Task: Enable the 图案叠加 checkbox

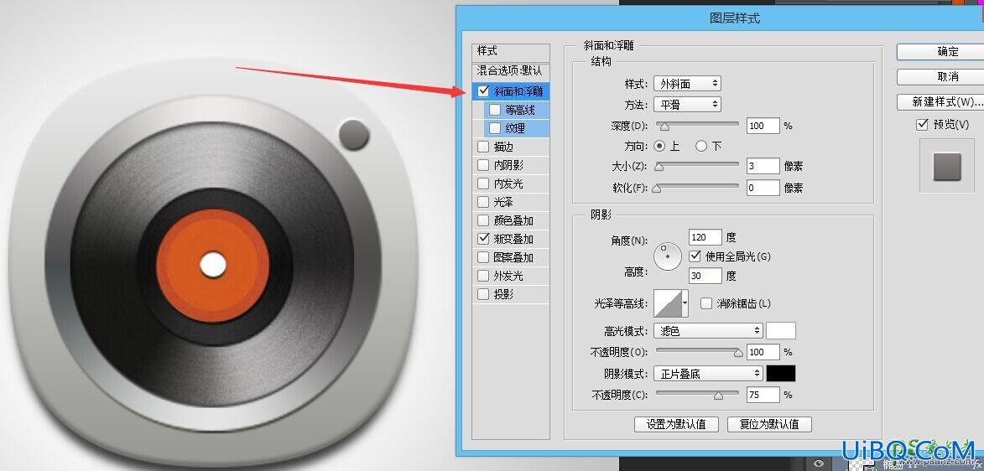Action: [483, 257]
